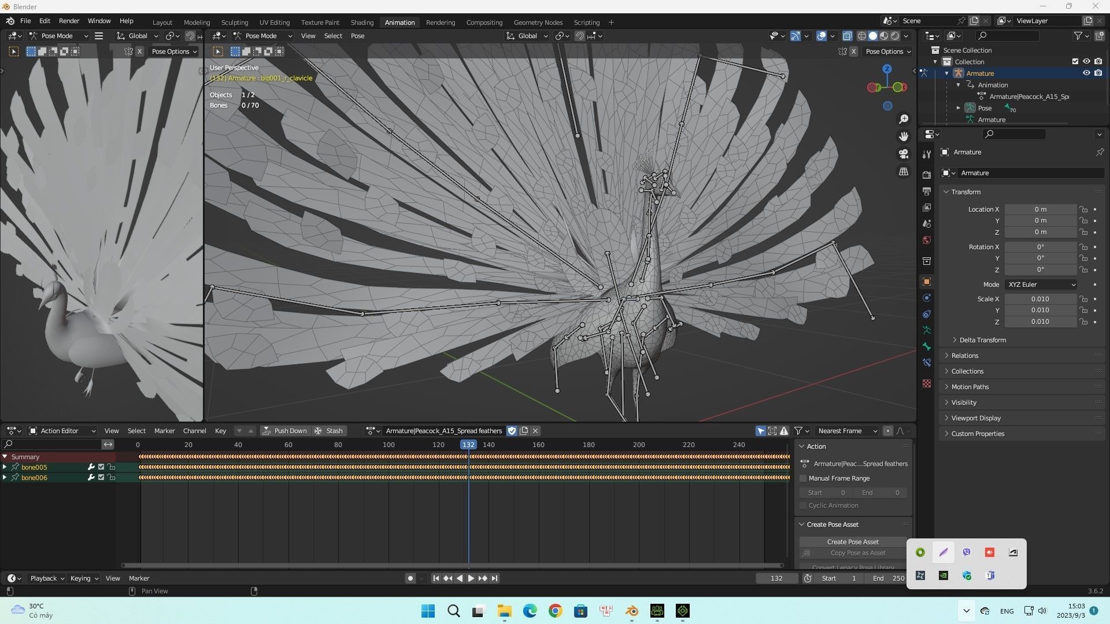Open the Nearest Frame snapping dropdown
The width and height of the screenshot is (1110, 624).
846,431
